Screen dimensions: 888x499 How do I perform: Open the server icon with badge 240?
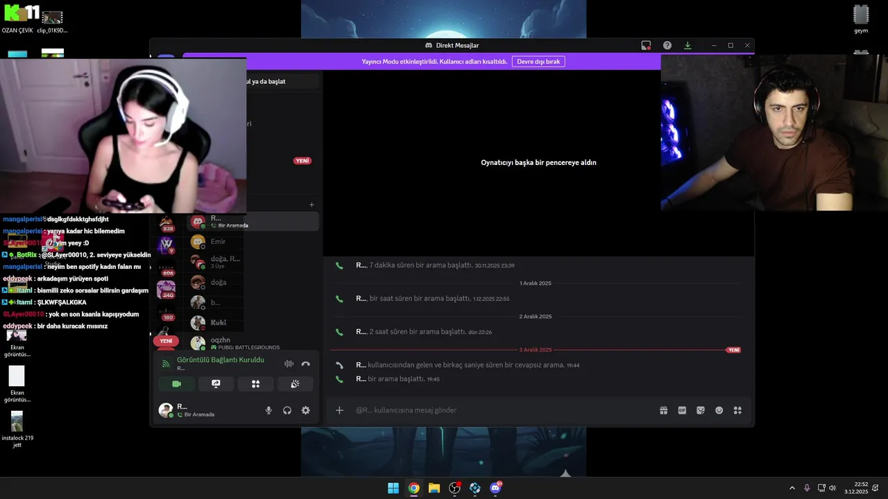pyautogui.click(x=166, y=290)
